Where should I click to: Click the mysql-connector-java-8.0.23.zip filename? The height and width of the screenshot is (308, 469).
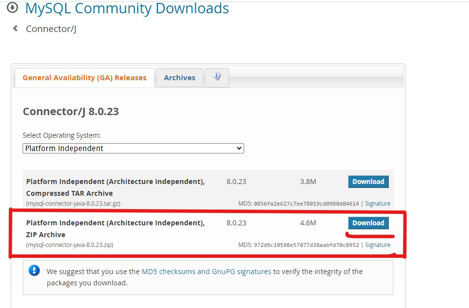tap(70, 245)
